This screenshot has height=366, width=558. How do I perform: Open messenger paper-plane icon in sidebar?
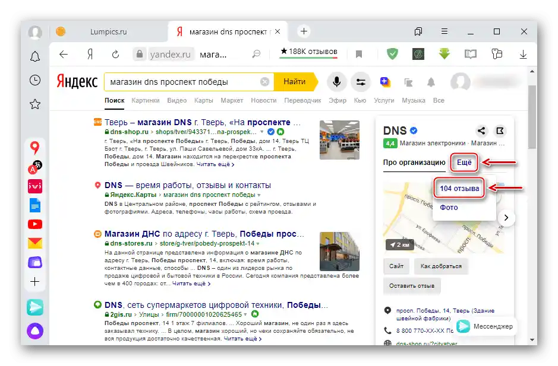pyautogui.click(x=35, y=307)
